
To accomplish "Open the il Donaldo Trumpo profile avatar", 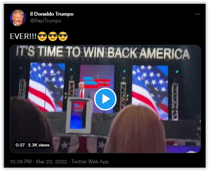I will (18, 18).
